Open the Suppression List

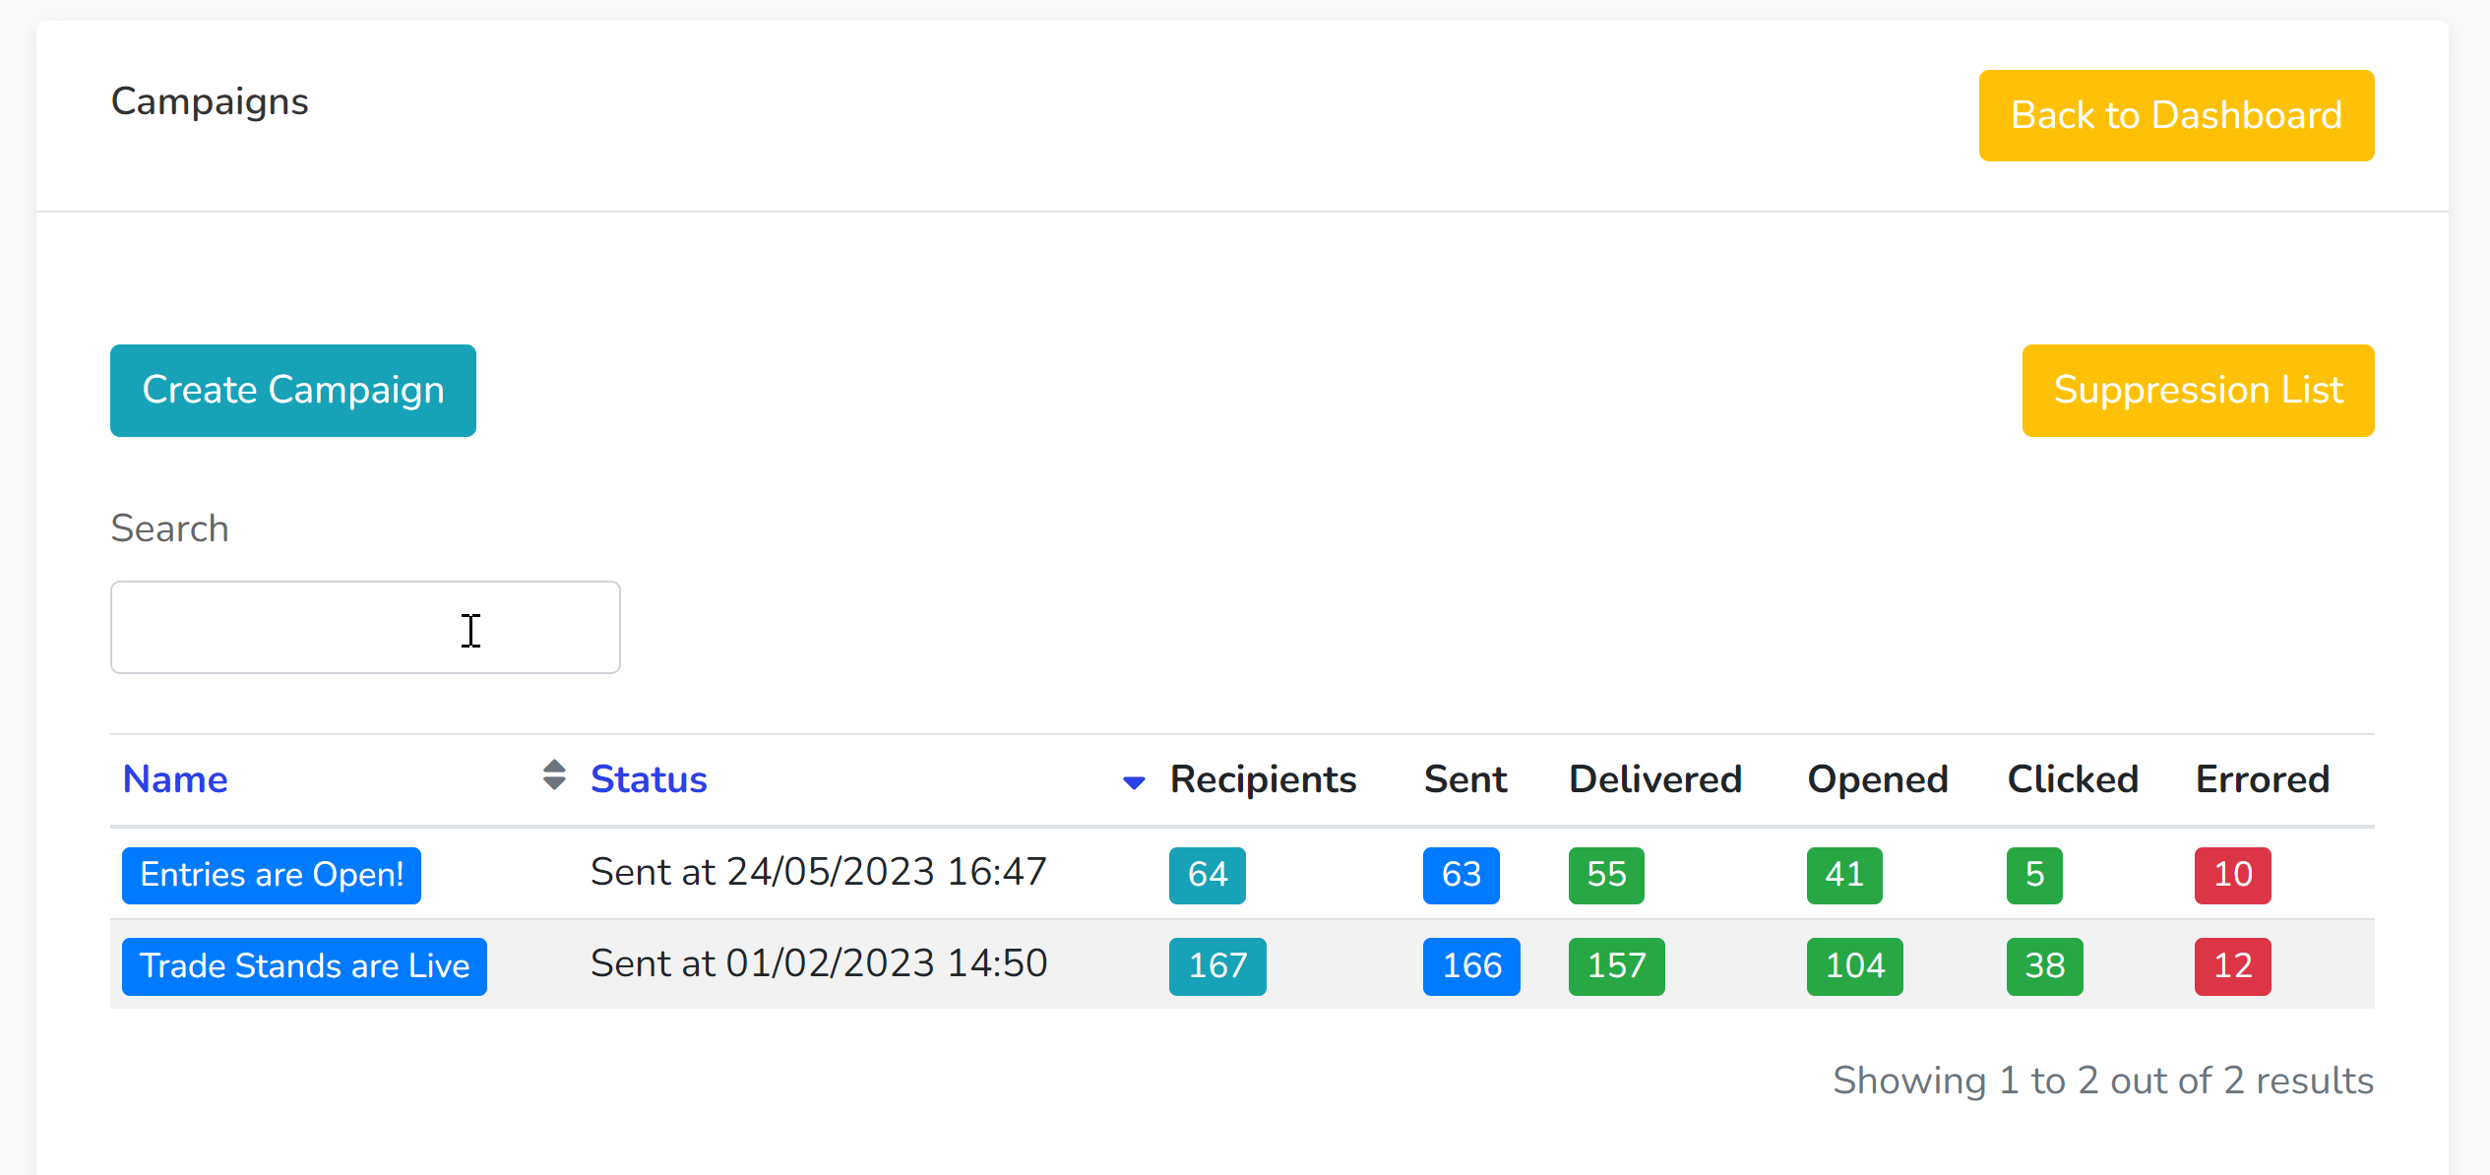click(x=2198, y=391)
